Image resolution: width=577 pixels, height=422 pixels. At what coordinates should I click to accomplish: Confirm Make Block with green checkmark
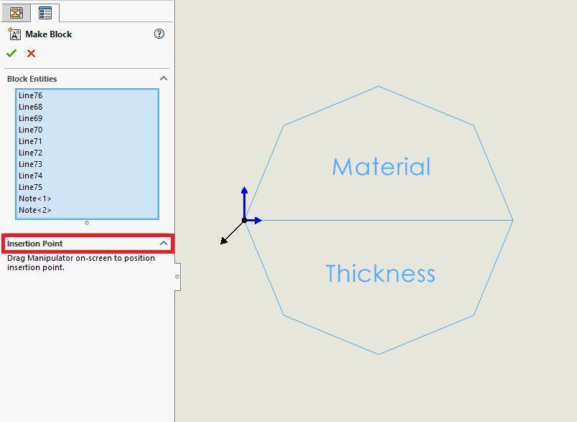tap(11, 53)
